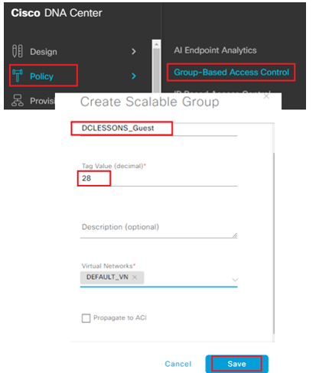This screenshot has width=319, height=373.
Task: Expand the Design submenu chevron
Action: click(x=134, y=52)
